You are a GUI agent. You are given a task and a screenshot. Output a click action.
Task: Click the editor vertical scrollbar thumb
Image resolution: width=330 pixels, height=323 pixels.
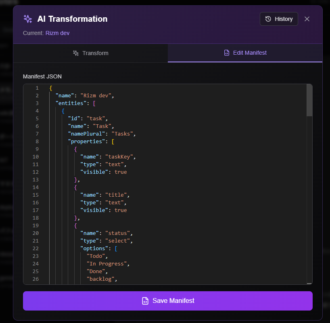click(x=309, y=100)
